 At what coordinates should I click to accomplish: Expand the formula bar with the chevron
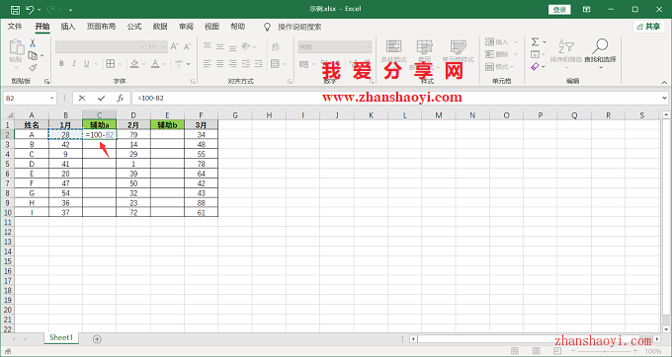(x=665, y=99)
